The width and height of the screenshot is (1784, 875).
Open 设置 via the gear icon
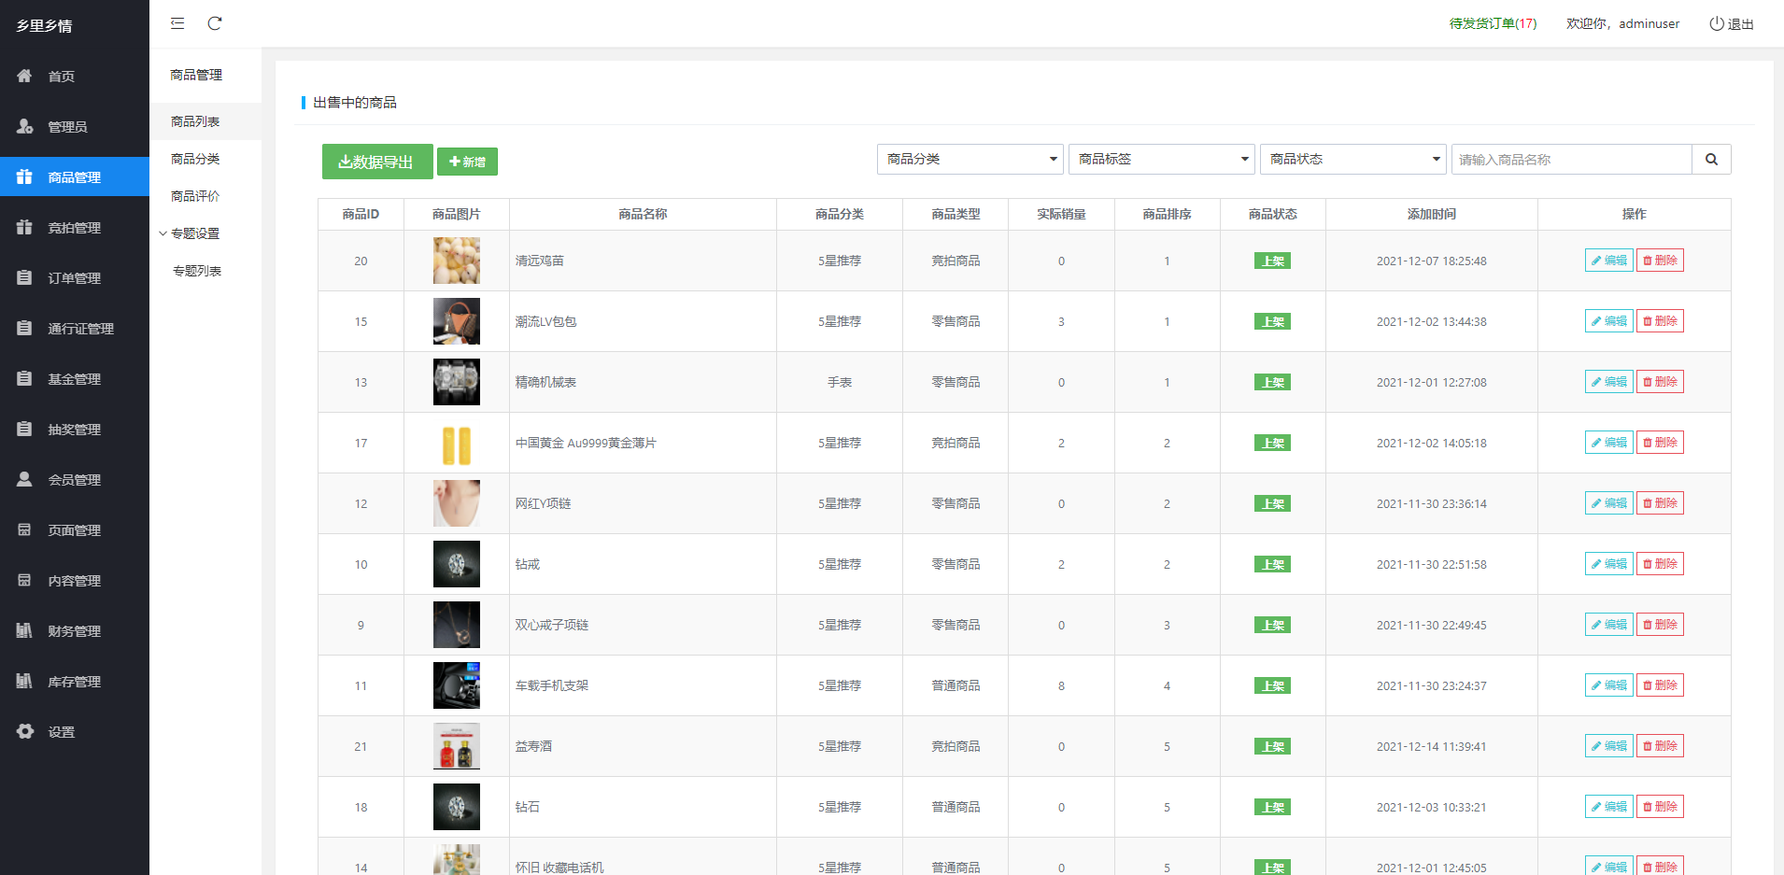(x=25, y=731)
